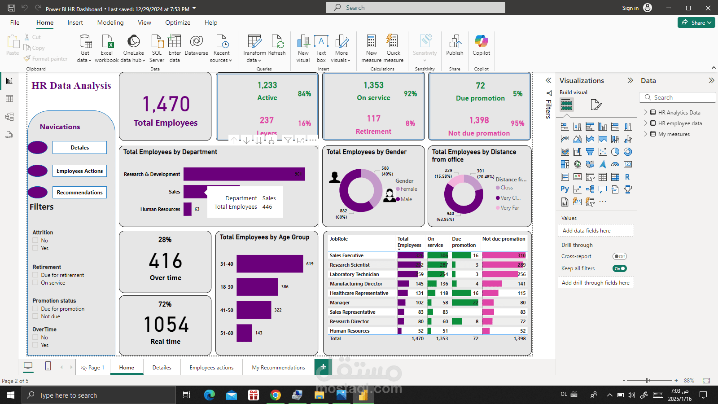
Task: Click Focus mode icon on visual header
Action: [300, 141]
